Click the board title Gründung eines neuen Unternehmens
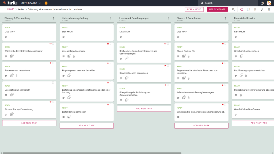 point(55,9)
